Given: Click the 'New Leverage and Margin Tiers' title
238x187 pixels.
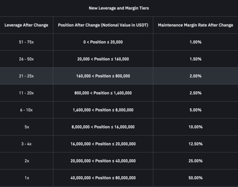Looking at the screenshot, I should (119, 8).
